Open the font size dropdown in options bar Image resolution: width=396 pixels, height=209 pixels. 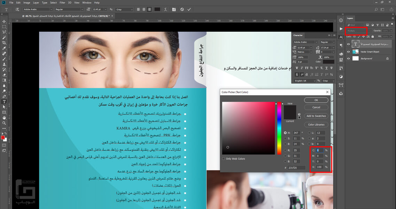105,9
